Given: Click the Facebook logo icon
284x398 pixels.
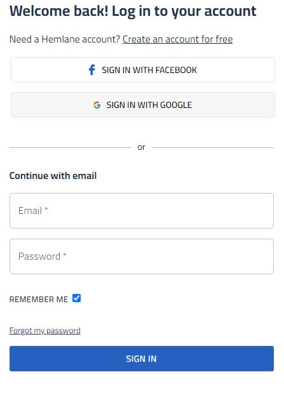Looking at the screenshot, I should point(91,70).
